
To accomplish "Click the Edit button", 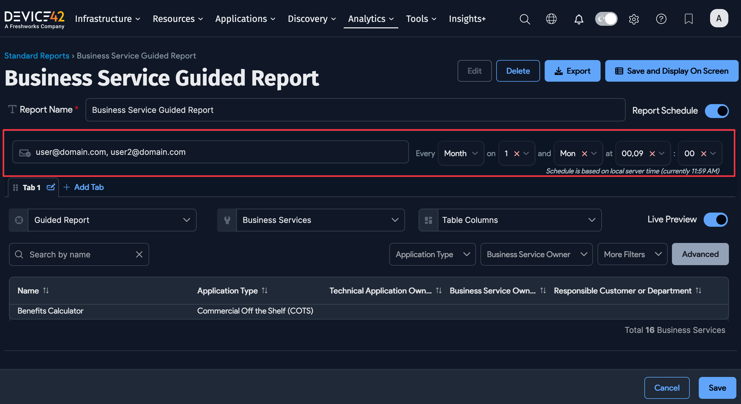I will 474,71.
